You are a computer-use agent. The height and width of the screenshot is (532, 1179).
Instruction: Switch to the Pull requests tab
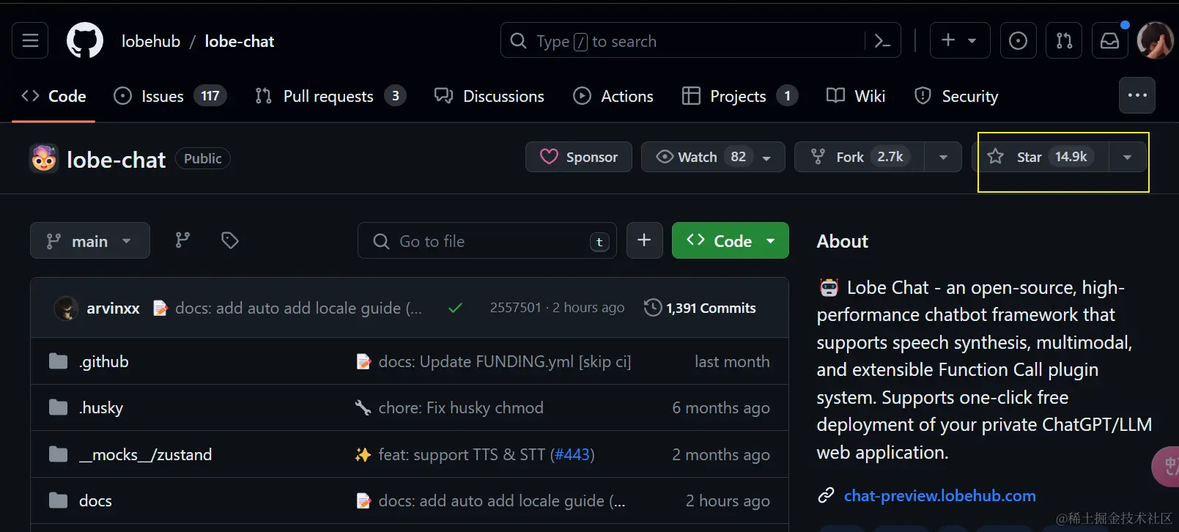(330, 96)
